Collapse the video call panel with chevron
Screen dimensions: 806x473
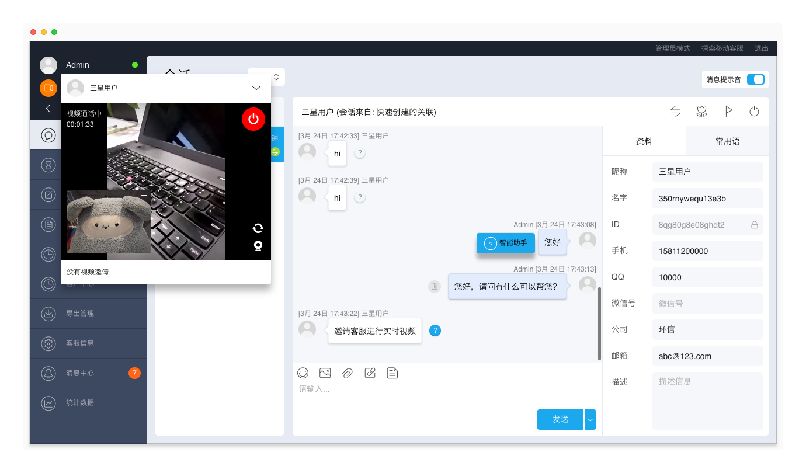tap(256, 88)
